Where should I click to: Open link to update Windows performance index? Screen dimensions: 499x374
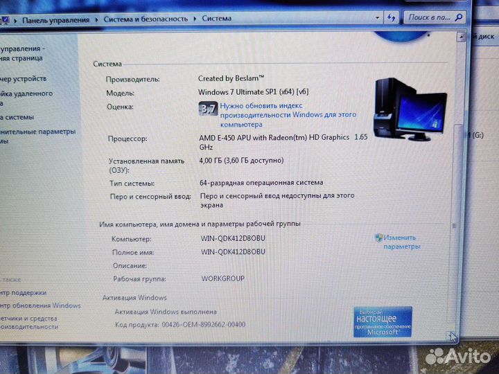pyautogui.click(x=288, y=115)
